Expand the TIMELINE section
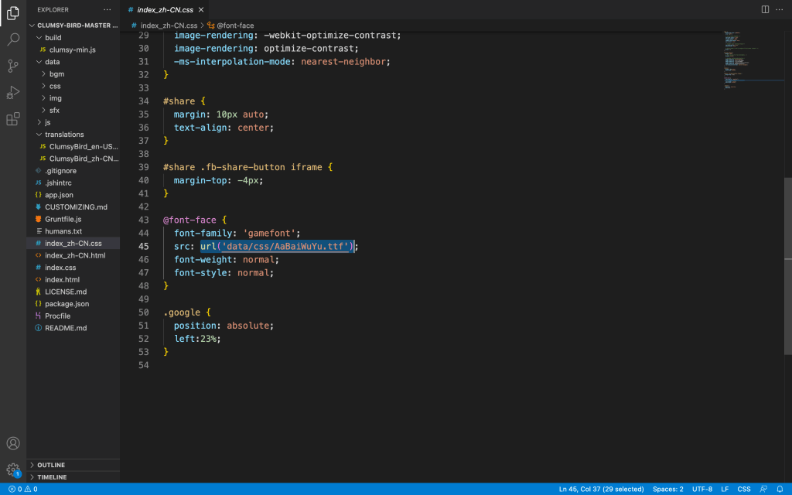The width and height of the screenshot is (792, 495). tap(52, 477)
